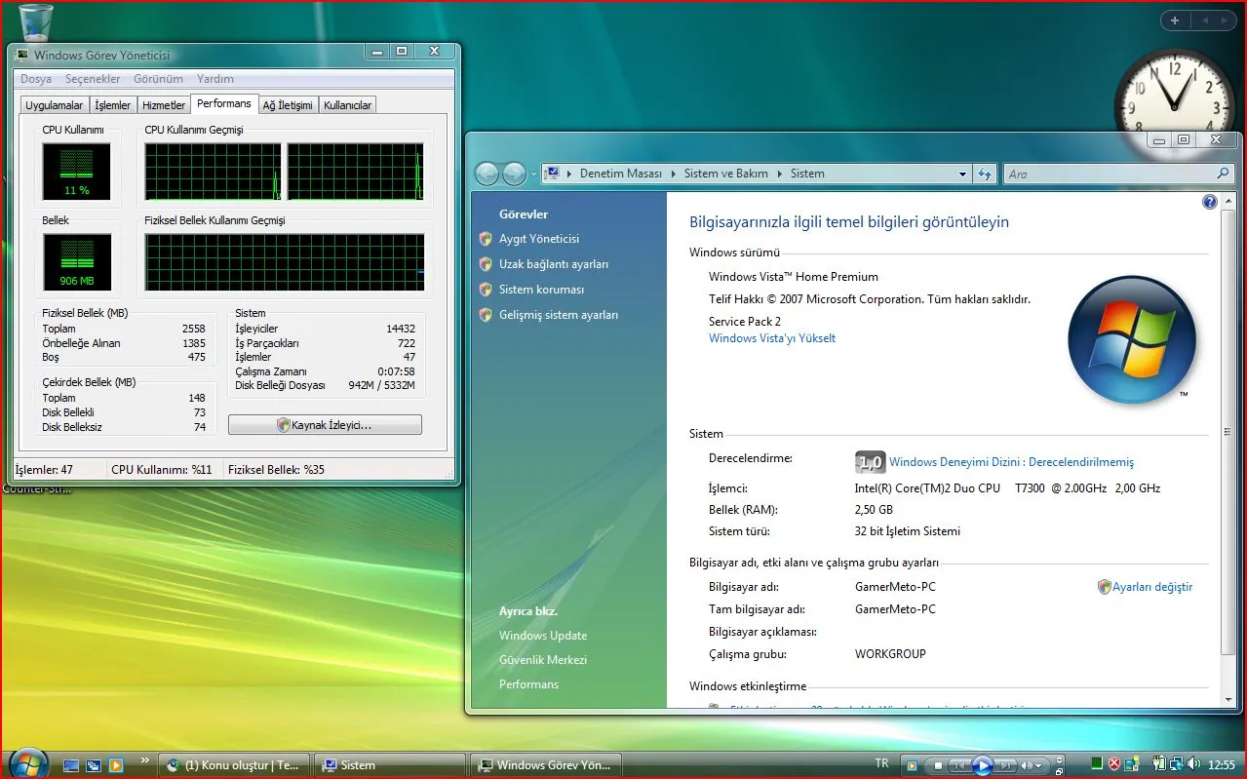Click search magnifier icon in Ara box
This screenshot has height=779, width=1247.
pos(1224,174)
